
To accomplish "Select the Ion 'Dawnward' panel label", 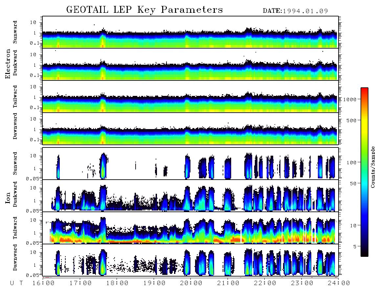I will [15, 257].
